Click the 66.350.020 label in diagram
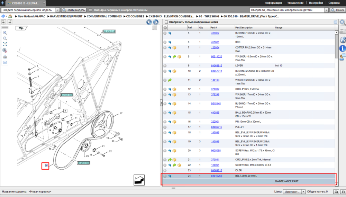Screen dimensions: 346x197 pos(67,95)
